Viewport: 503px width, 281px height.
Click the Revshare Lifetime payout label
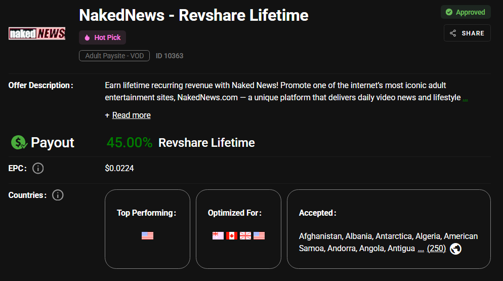(206, 143)
